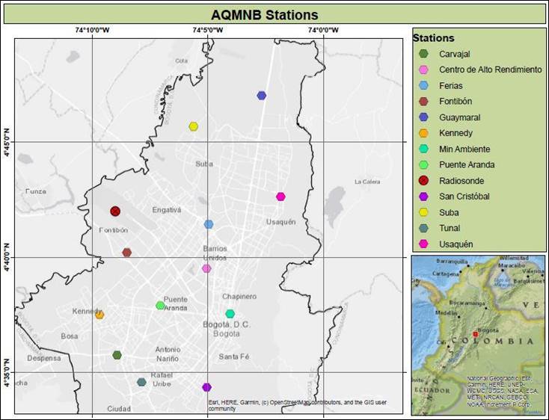The height and width of the screenshot is (420, 549).
Task: Select the yellow Suba station marker on map
Action: [193, 126]
